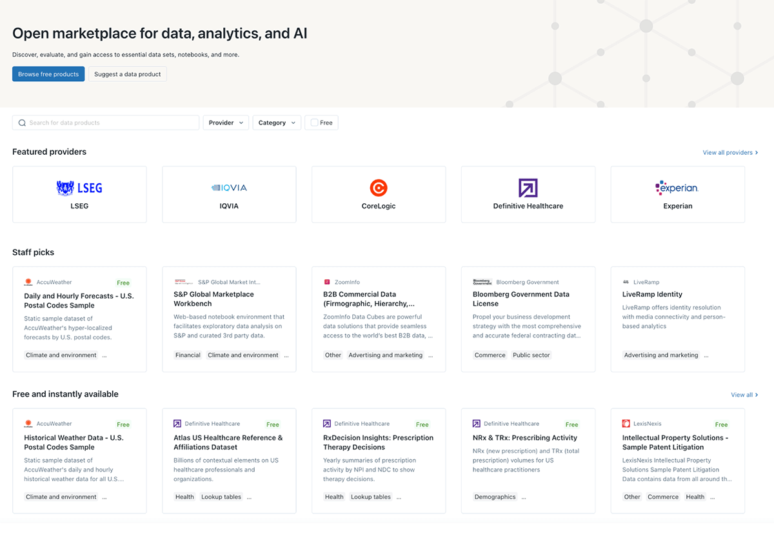The height and width of the screenshot is (536, 774).
Task: Click the ZoomInfo icon on B2B card
Action: 327,282
